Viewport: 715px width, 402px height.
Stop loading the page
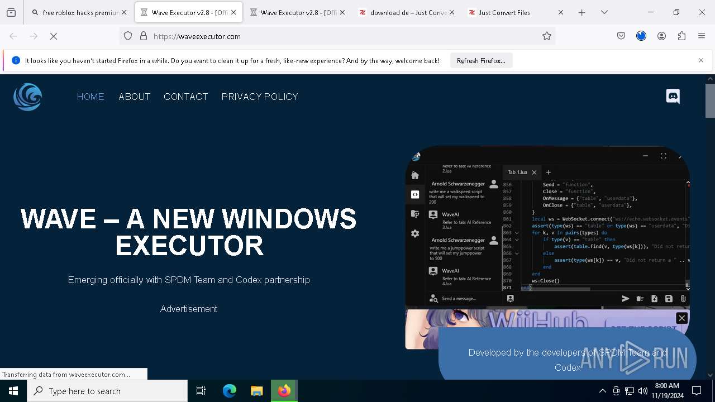54,36
